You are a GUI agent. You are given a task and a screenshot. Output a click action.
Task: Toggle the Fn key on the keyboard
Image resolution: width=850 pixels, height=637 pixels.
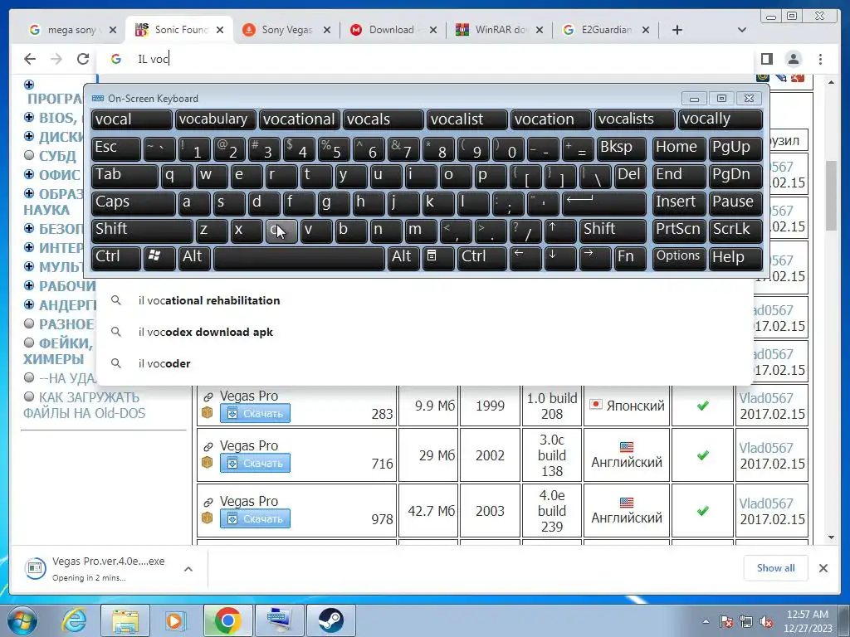pyautogui.click(x=630, y=258)
